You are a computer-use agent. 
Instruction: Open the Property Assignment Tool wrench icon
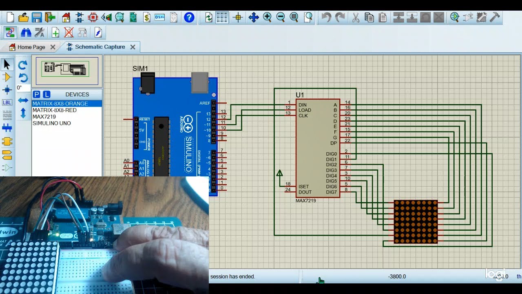pyautogui.click(x=40, y=32)
